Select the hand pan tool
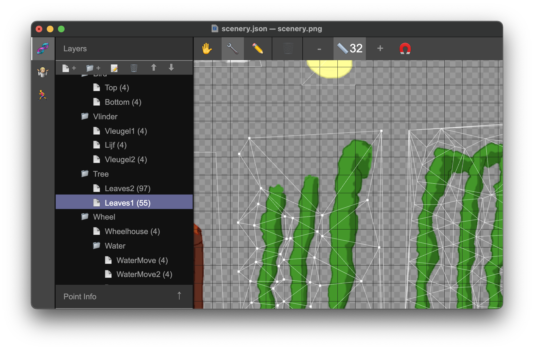Screen dimensions: 534x350 tap(207, 49)
